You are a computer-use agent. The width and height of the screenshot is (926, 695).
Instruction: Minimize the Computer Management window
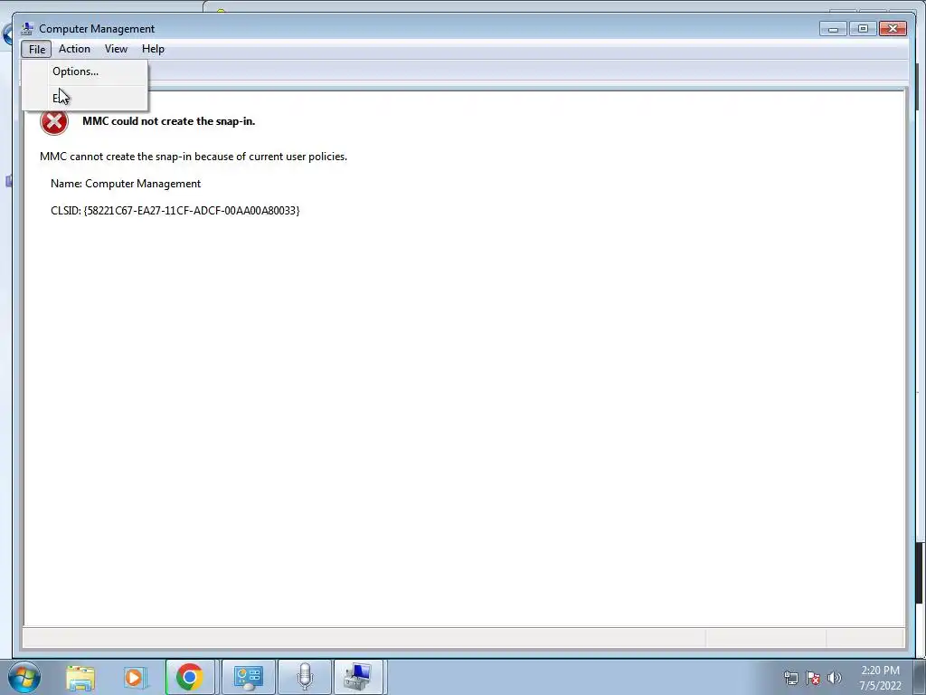833,28
